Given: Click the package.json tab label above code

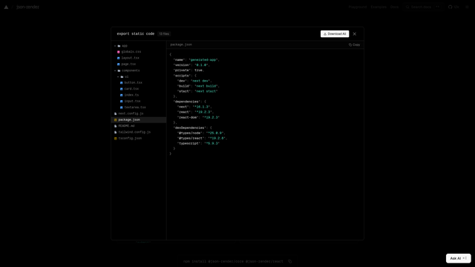Looking at the screenshot, I should click(181, 44).
